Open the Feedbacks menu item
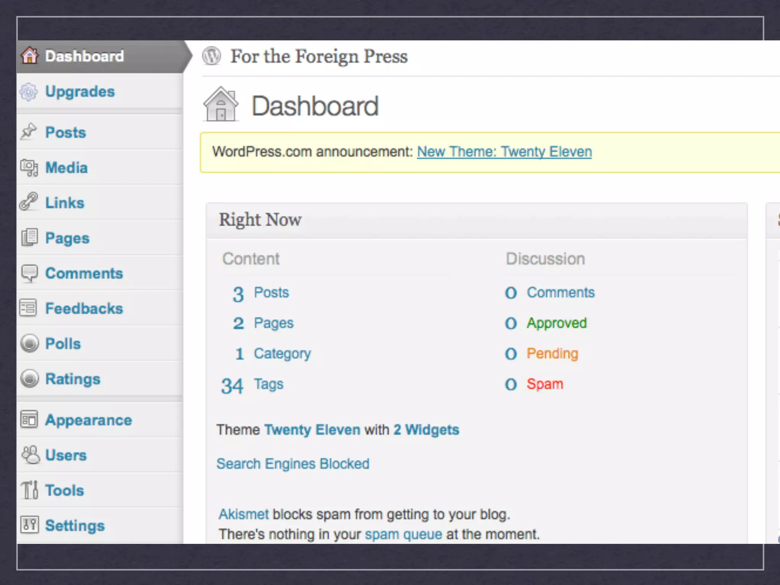This screenshot has height=585, width=780. [84, 308]
